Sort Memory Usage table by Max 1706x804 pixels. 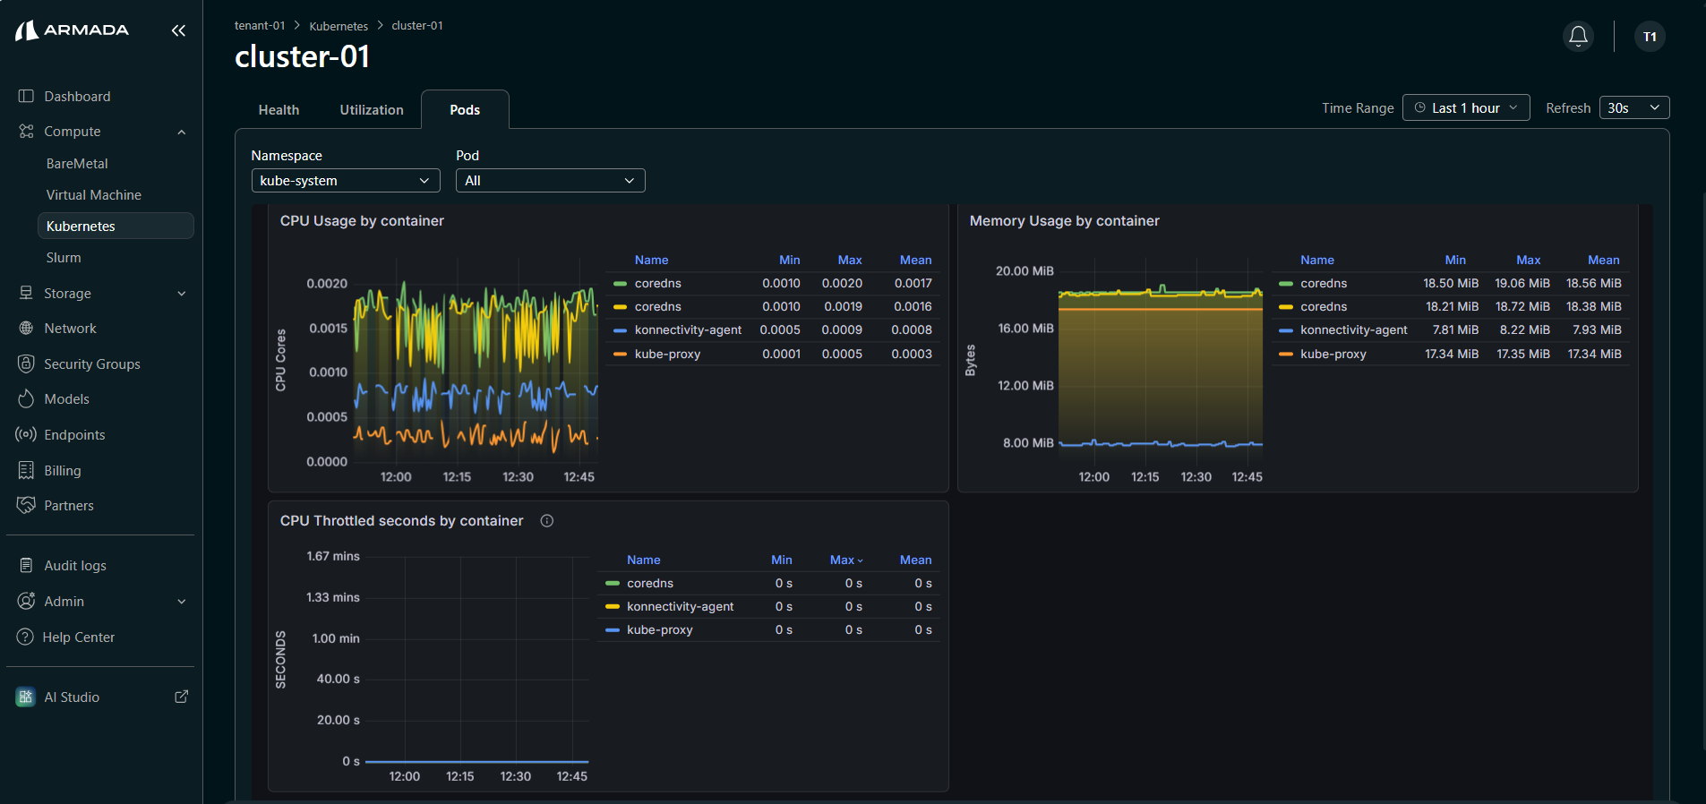click(x=1529, y=260)
